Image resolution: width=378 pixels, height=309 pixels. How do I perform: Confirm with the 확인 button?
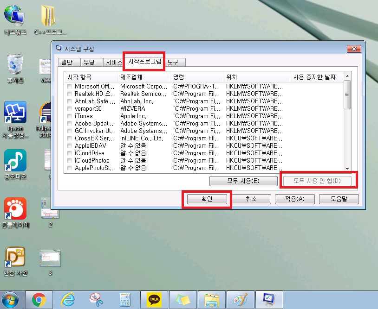[x=207, y=199]
